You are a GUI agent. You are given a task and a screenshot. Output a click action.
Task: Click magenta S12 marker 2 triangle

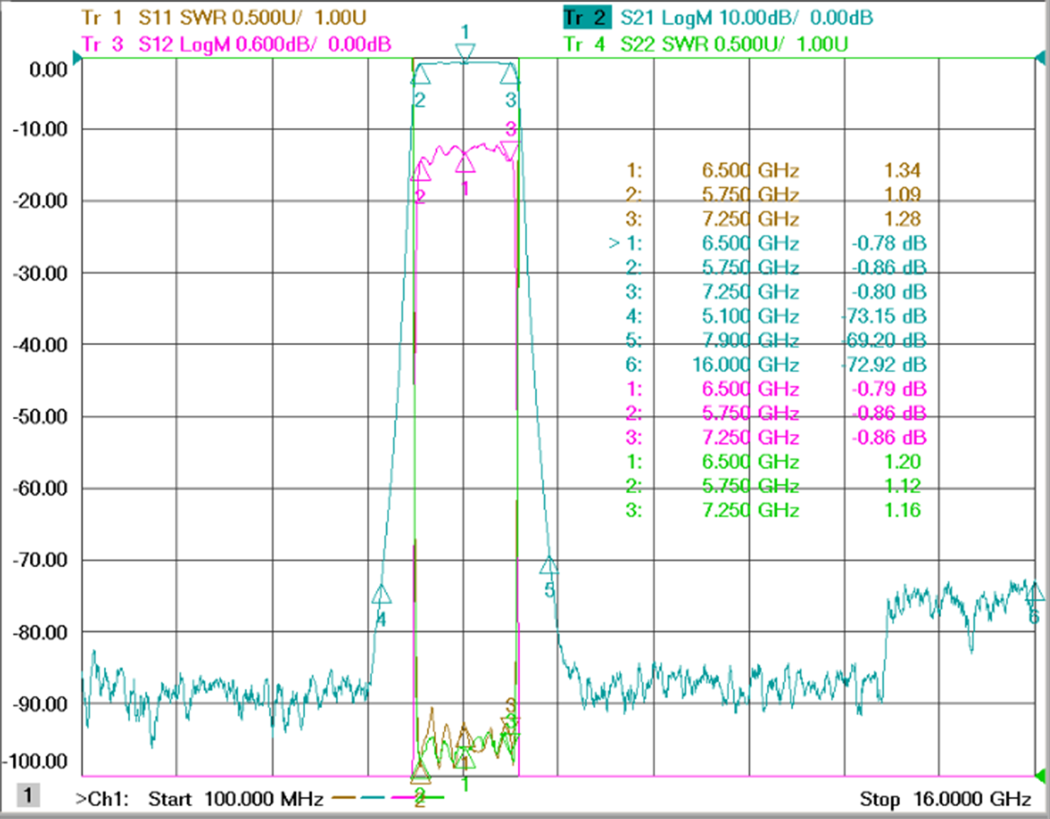[420, 171]
